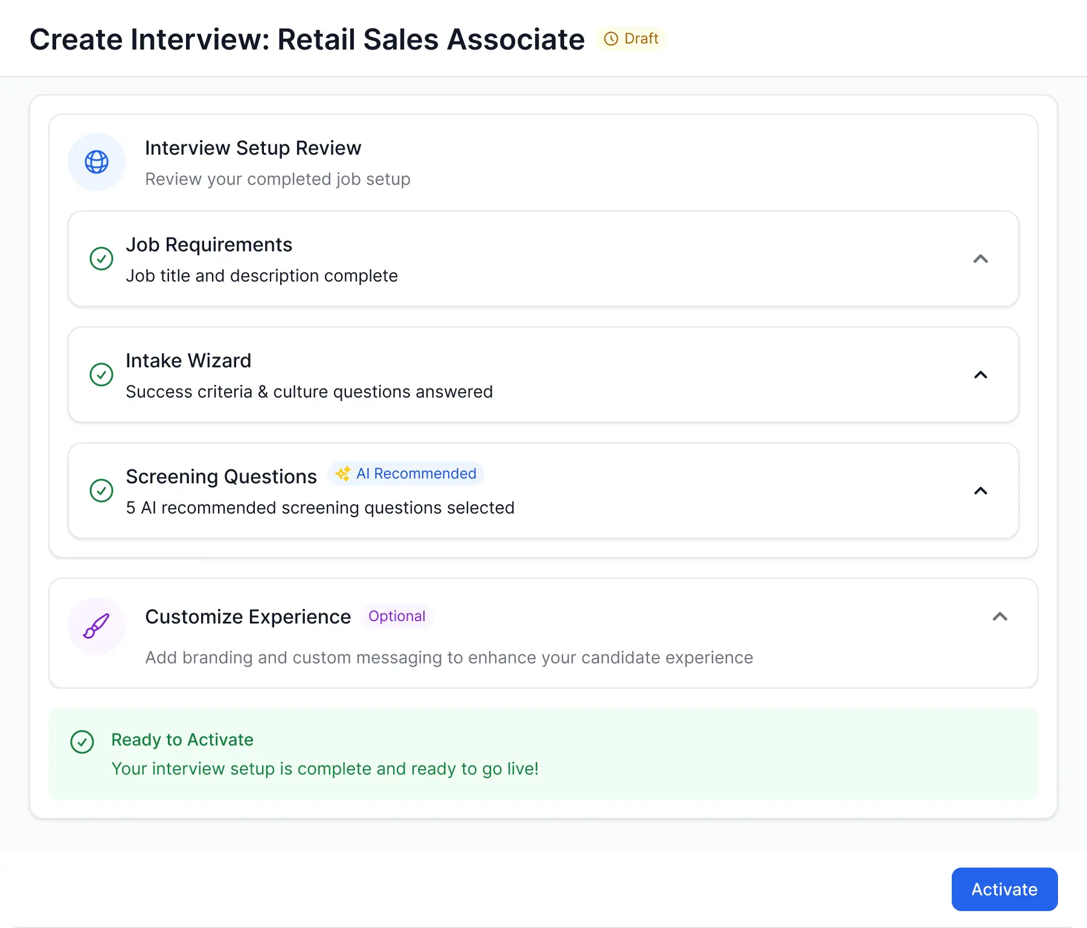Viewport: 1087px width, 928px height.
Task: Select the Customize Experience heading
Action: tap(248, 617)
